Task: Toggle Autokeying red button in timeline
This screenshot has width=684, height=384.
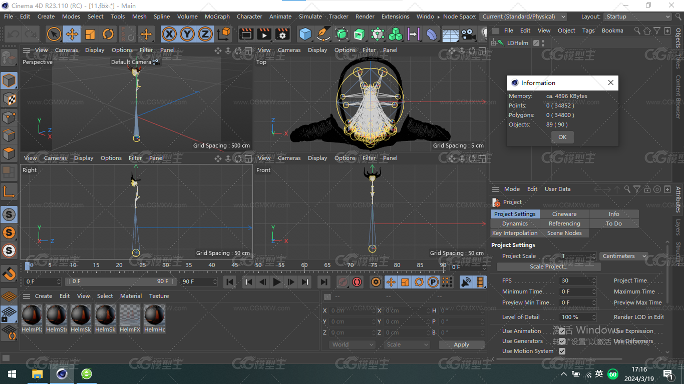Action: 357,282
